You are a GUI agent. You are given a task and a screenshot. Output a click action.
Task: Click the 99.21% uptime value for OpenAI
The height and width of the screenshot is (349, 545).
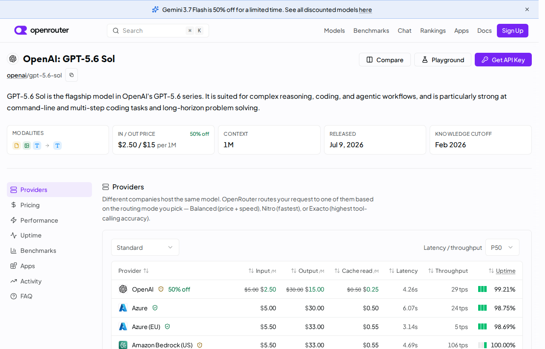(x=505, y=289)
